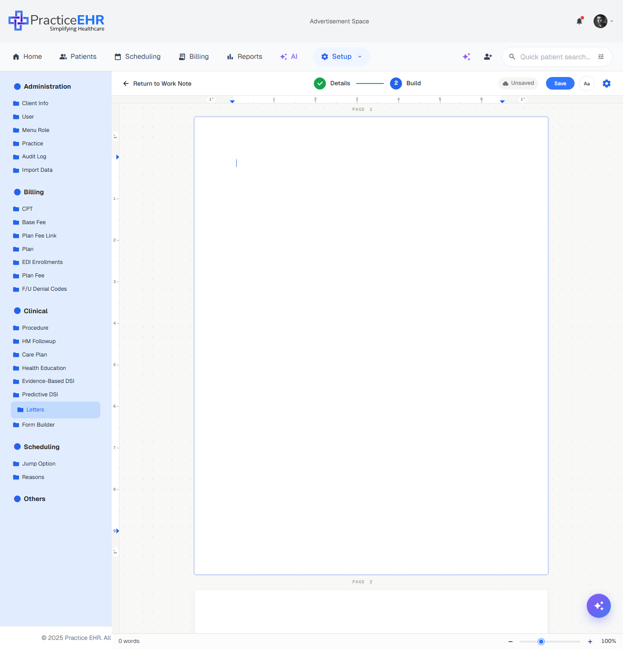Screen dimensions: 623x649
Task: Open User in Administration
Action: pyautogui.click(x=28, y=117)
